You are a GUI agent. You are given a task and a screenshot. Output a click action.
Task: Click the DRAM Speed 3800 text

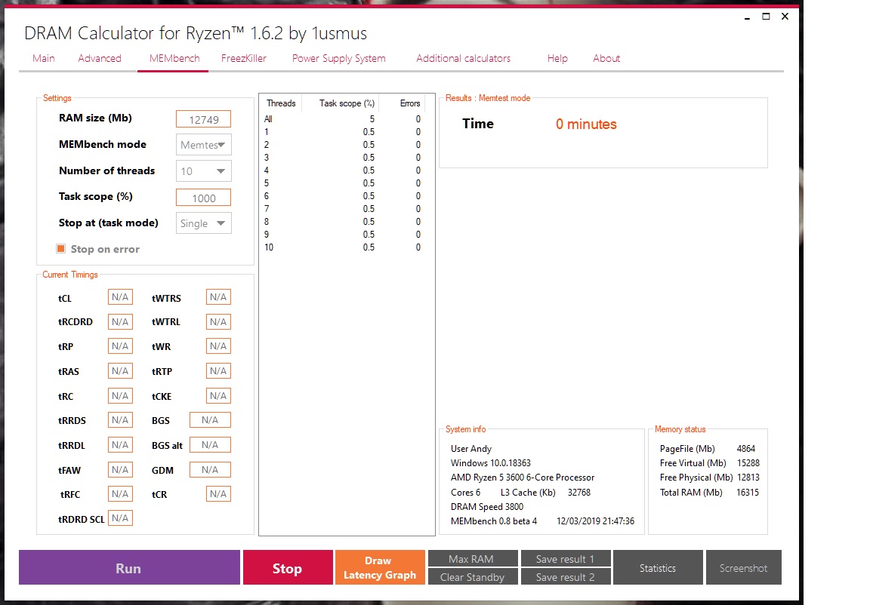coord(486,507)
